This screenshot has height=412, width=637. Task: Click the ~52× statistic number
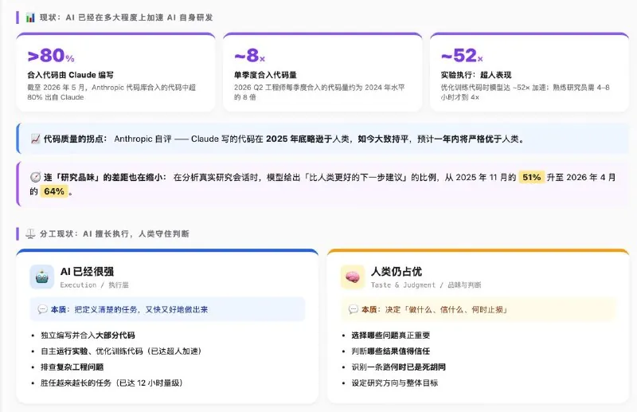click(462, 55)
